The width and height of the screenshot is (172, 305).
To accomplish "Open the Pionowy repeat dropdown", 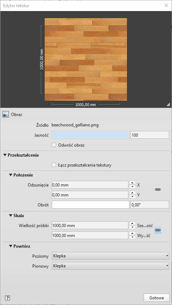I will click(110, 266).
